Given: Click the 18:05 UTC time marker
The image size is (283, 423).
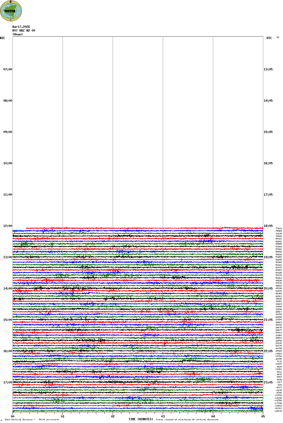Looking at the screenshot, I should tap(268, 226).
